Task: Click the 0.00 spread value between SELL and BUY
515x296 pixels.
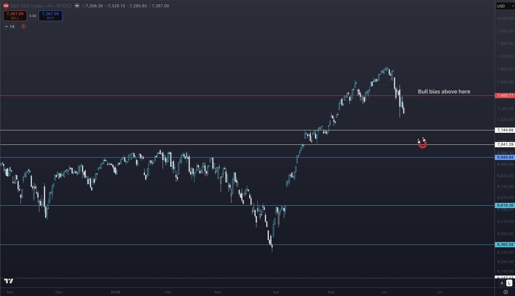Action: 33,16
